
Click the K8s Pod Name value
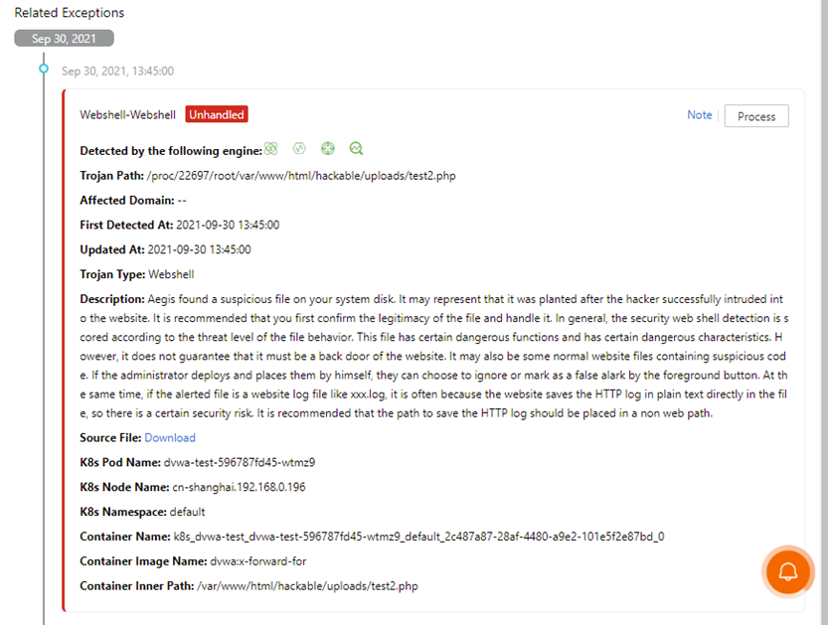(240, 462)
